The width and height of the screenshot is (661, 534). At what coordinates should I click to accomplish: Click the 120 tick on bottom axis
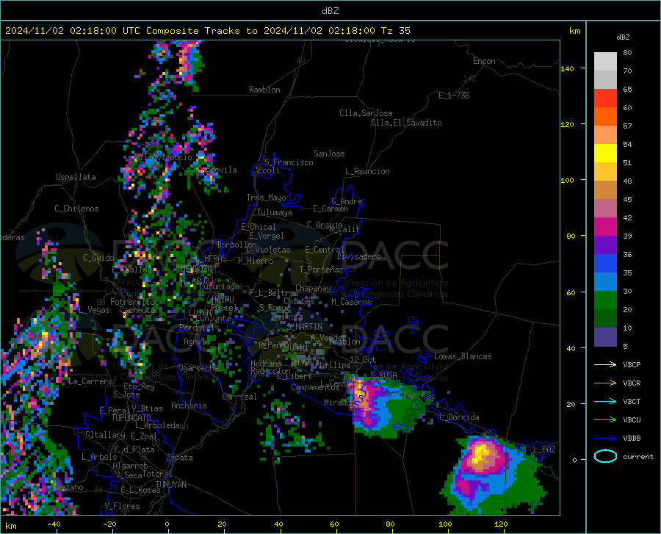pyautogui.click(x=501, y=524)
